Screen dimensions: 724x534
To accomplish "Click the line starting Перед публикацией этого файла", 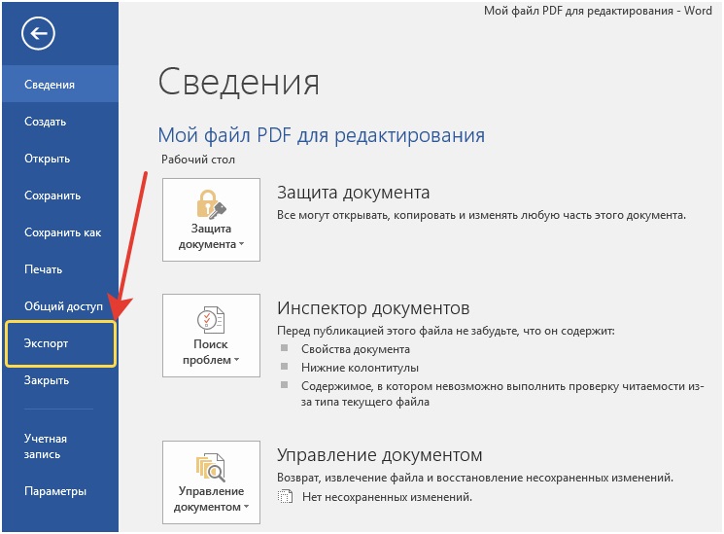I will click(x=445, y=331).
